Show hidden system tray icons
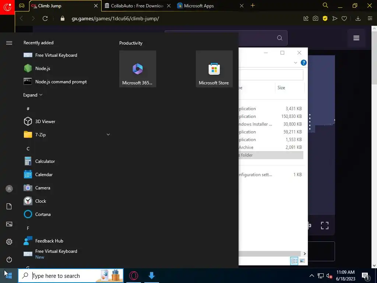 [x=311, y=276]
